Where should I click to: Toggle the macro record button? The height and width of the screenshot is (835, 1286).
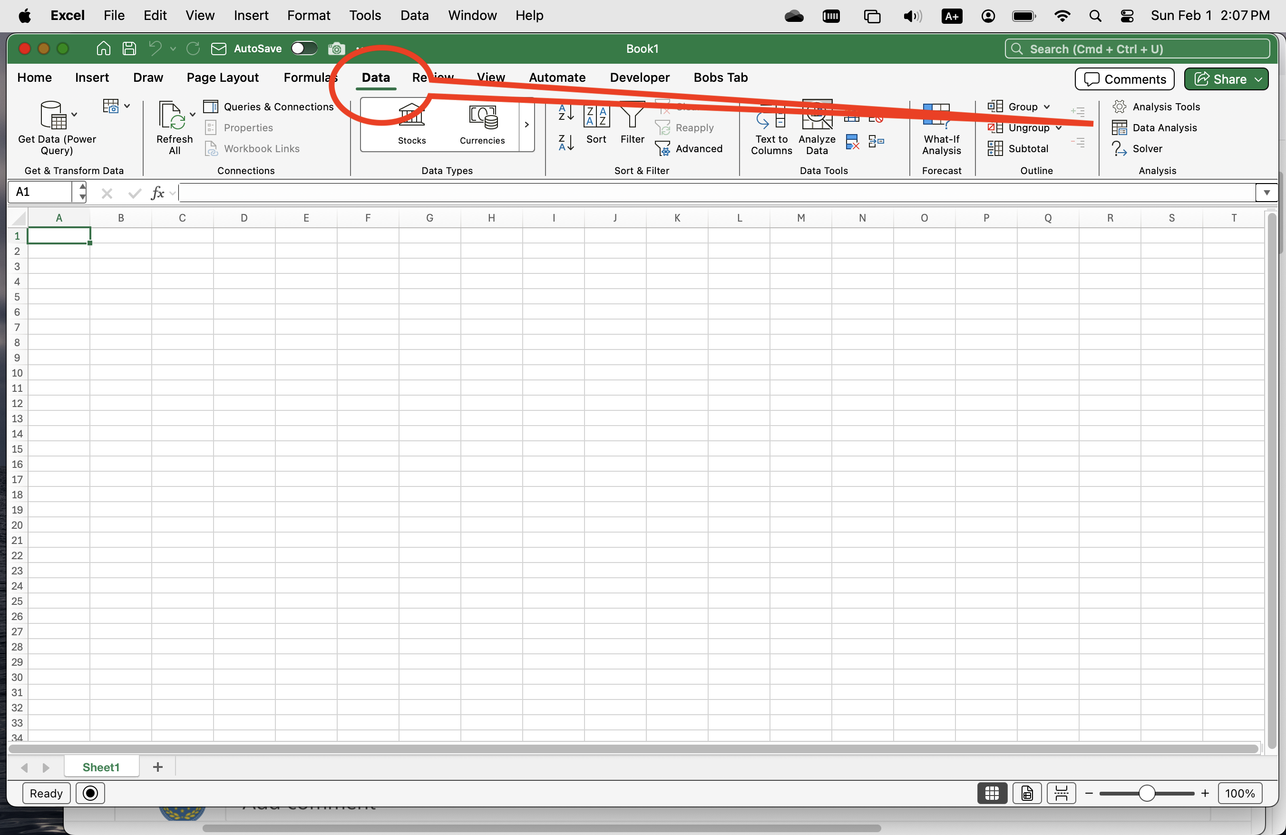point(90,794)
